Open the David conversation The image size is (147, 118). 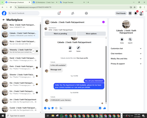tap(20, 59)
